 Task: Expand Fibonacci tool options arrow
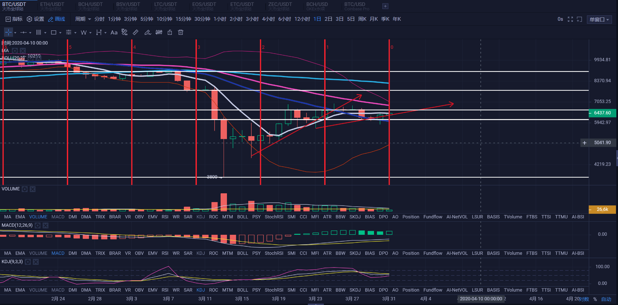coord(75,33)
